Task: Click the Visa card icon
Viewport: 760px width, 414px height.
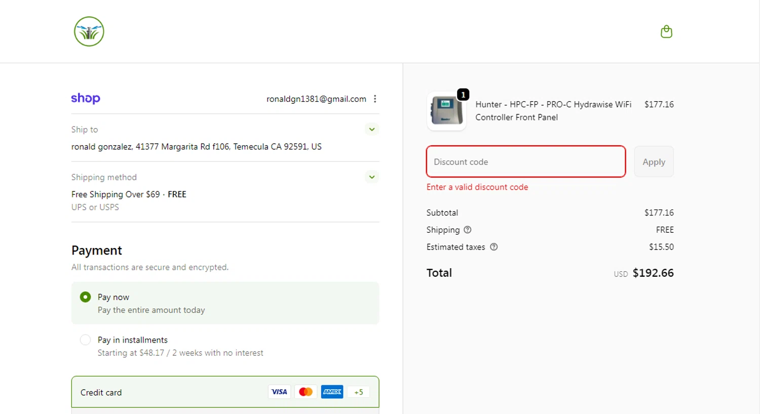Action: point(279,392)
